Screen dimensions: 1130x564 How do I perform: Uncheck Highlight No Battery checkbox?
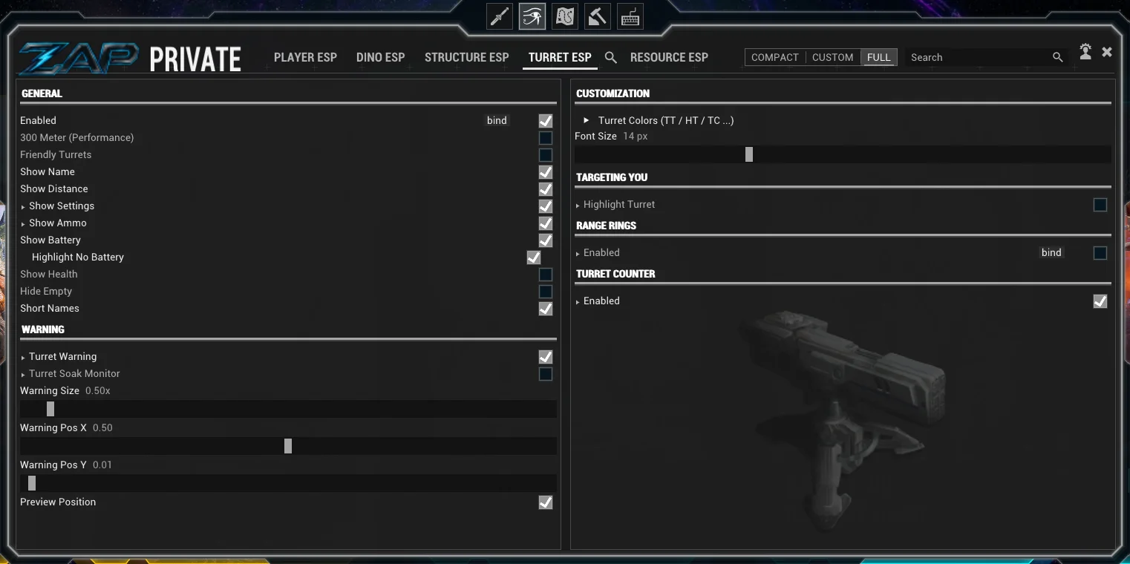click(534, 257)
